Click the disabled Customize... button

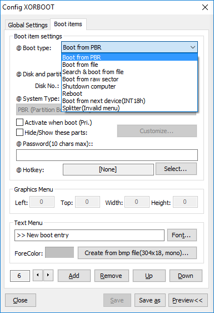pyautogui.click(x=157, y=131)
